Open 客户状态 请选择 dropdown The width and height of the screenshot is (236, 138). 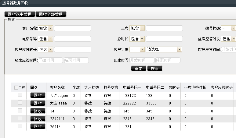coord(164,49)
